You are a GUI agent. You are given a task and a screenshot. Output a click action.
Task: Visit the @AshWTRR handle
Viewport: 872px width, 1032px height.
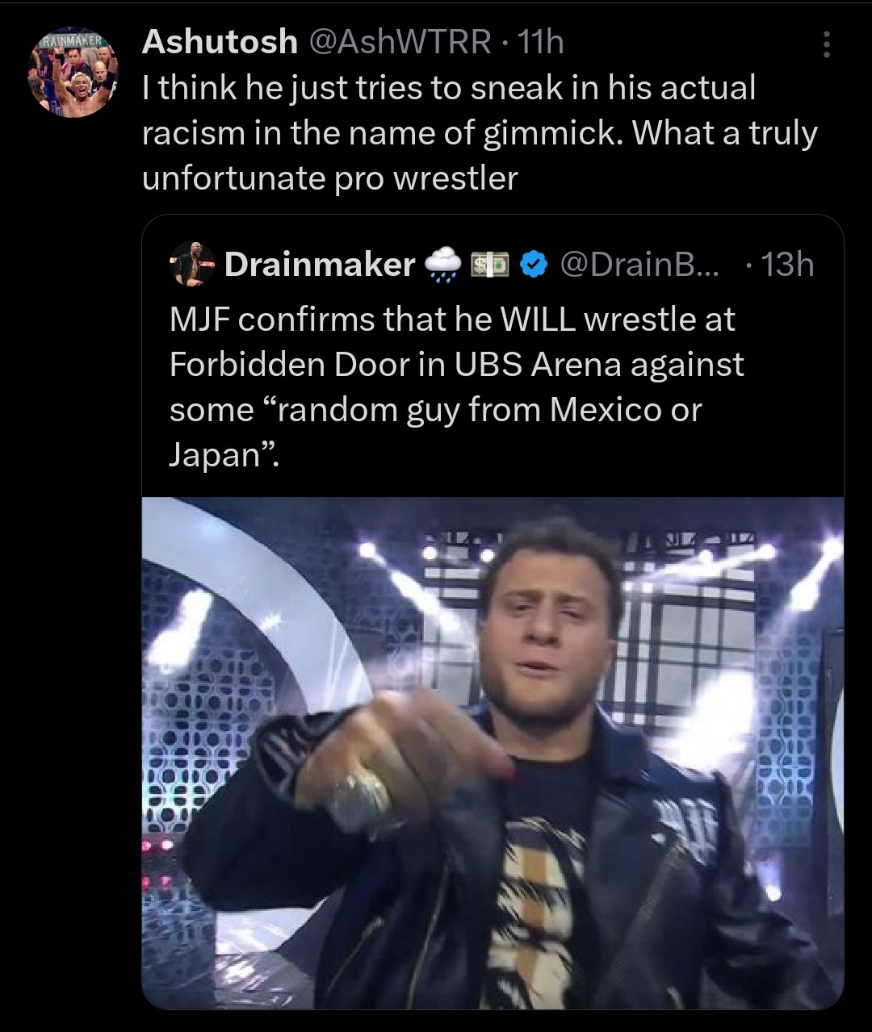399,42
